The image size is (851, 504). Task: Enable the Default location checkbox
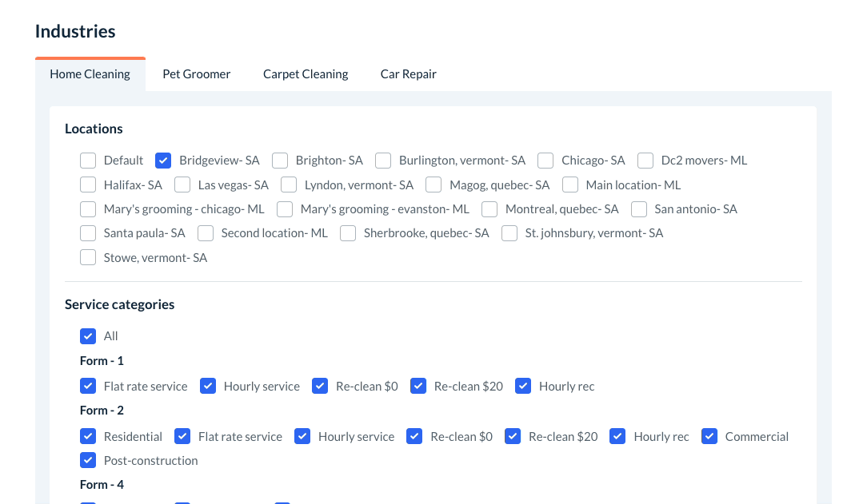88,161
